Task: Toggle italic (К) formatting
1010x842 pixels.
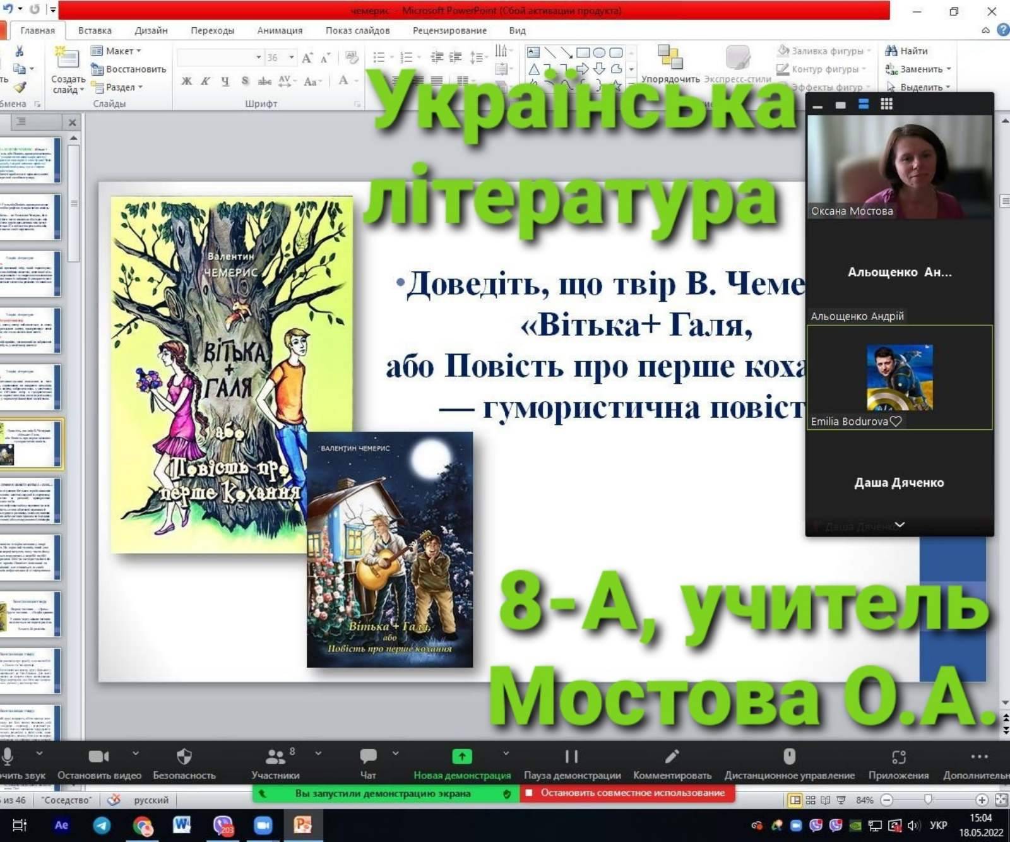Action: [x=206, y=81]
